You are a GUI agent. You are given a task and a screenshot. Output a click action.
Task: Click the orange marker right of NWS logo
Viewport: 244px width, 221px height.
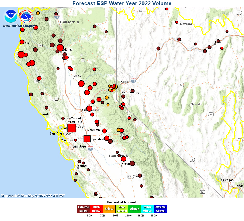pos(38,13)
